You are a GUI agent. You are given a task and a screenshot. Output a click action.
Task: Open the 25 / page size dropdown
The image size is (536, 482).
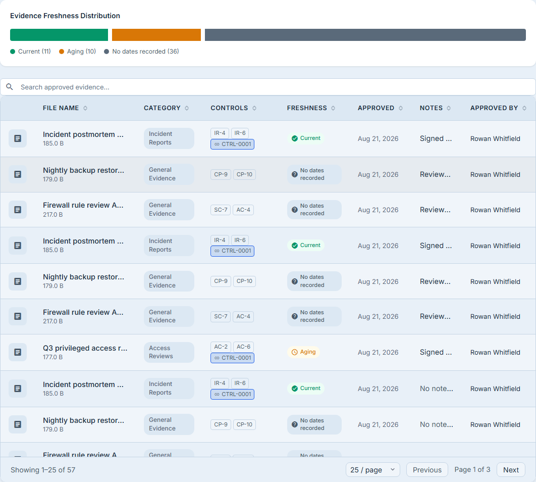[x=373, y=470]
